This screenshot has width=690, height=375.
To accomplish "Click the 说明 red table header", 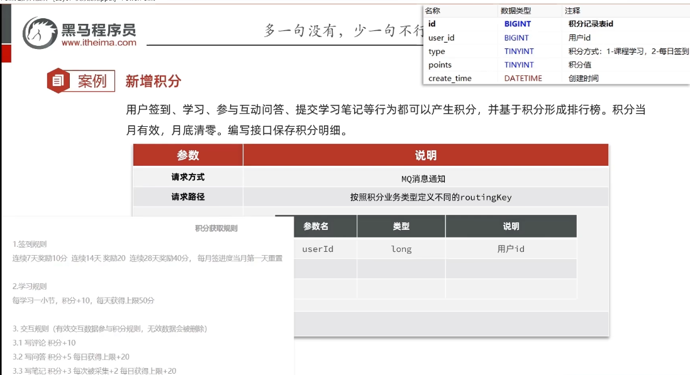I will click(x=426, y=155).
